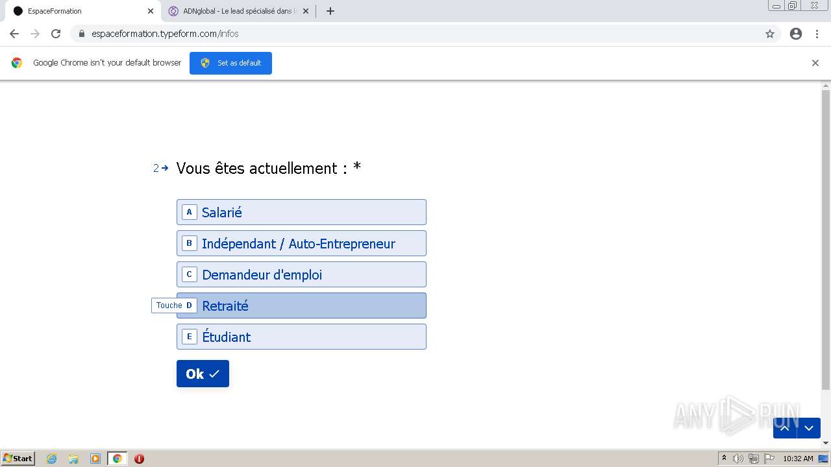The width and height of the screenshot is (831, 467).
Task: Close the EspaceFormation tab
Action: [x=151, y=11]
